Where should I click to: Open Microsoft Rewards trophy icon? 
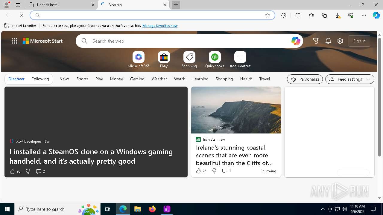(x=316, y=41)
